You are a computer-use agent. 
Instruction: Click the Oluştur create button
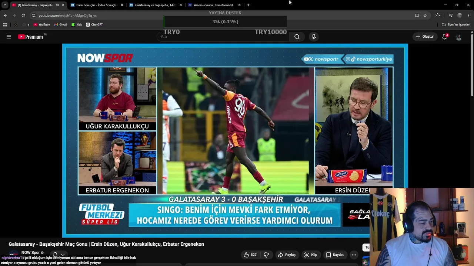click(x=424, y=37)
